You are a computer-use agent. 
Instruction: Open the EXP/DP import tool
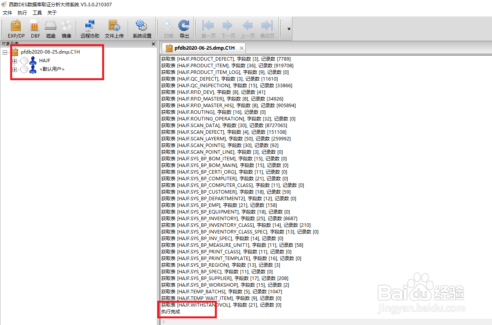coord(16,29)
